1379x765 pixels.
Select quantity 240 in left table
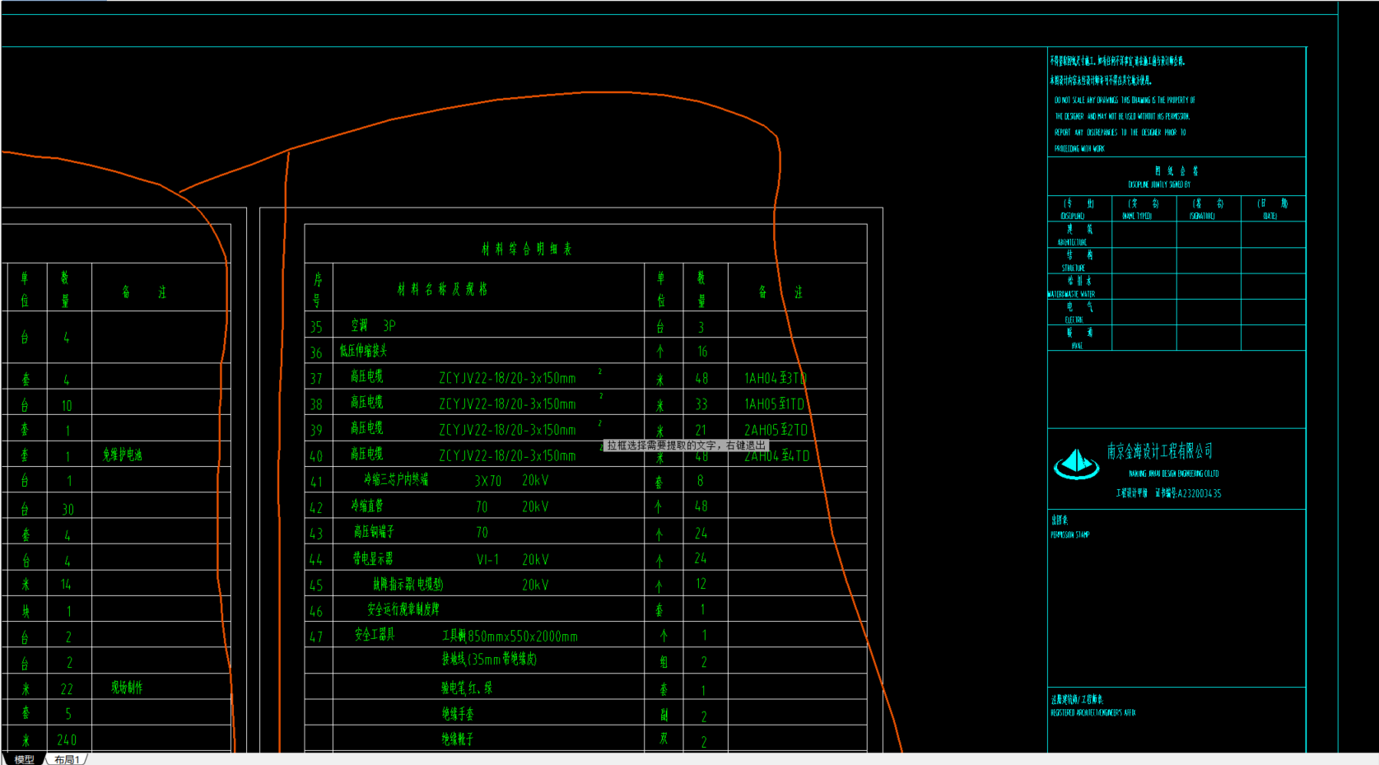click(x=67, y=740)
